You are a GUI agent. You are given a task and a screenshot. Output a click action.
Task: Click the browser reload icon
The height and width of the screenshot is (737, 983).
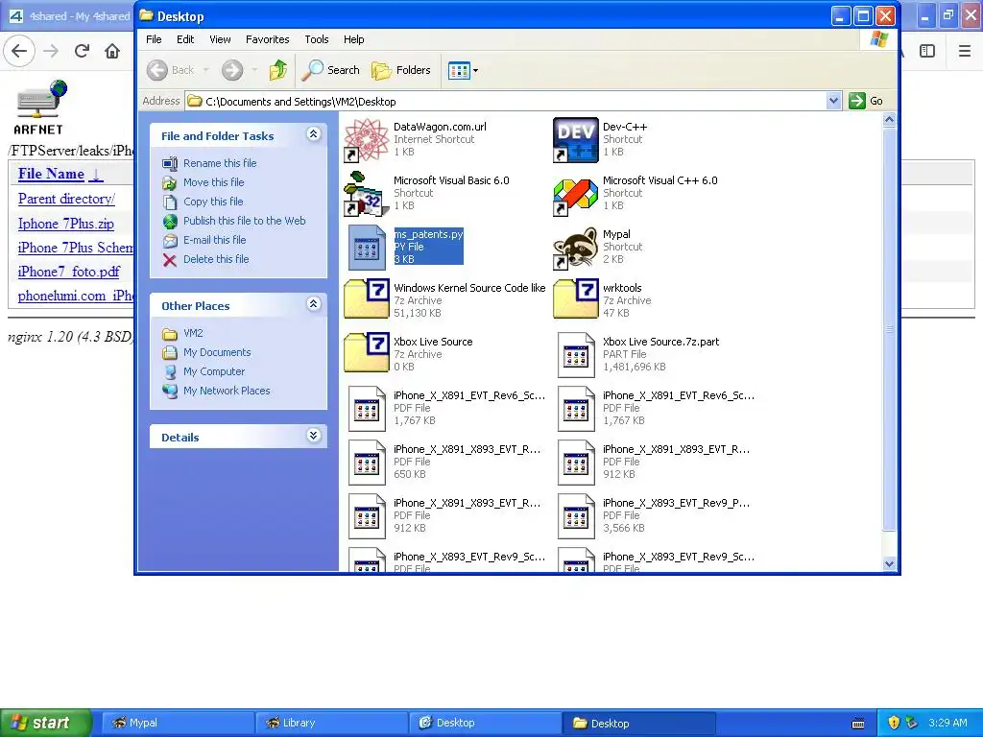[x=83, y=51]
